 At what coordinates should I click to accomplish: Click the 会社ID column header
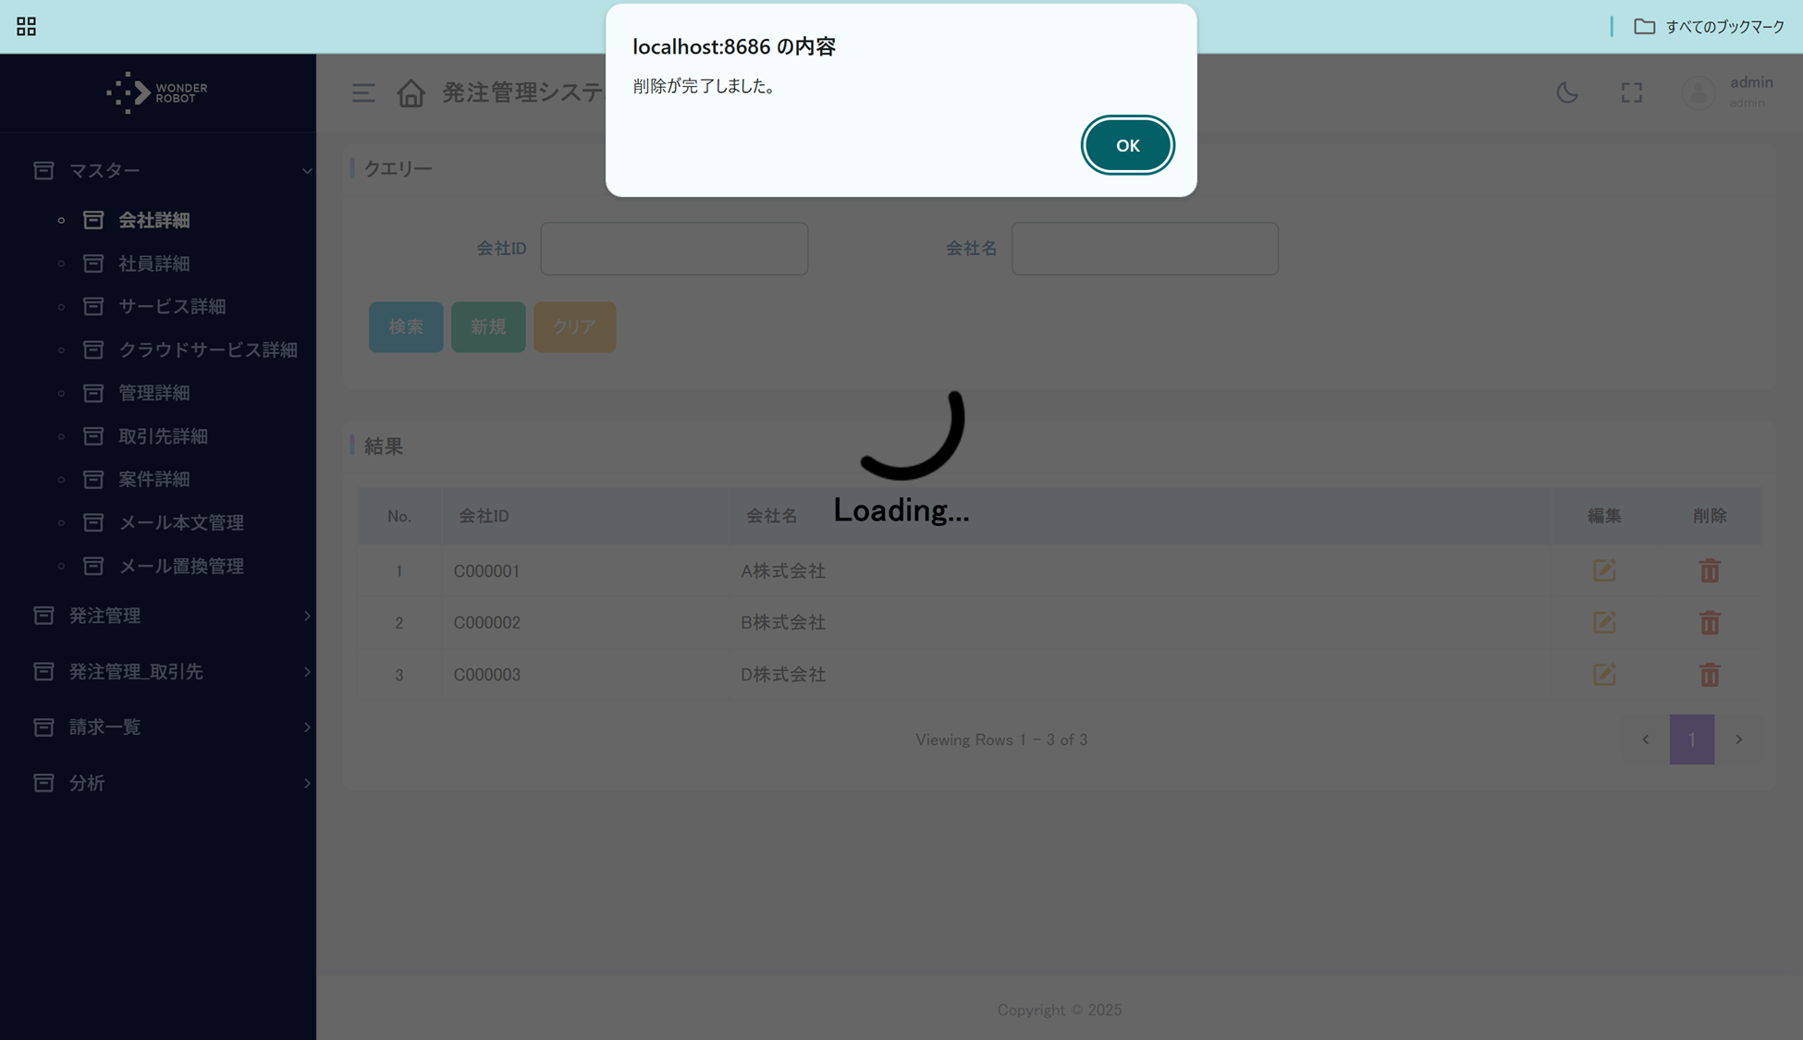[x=584, y=516]
